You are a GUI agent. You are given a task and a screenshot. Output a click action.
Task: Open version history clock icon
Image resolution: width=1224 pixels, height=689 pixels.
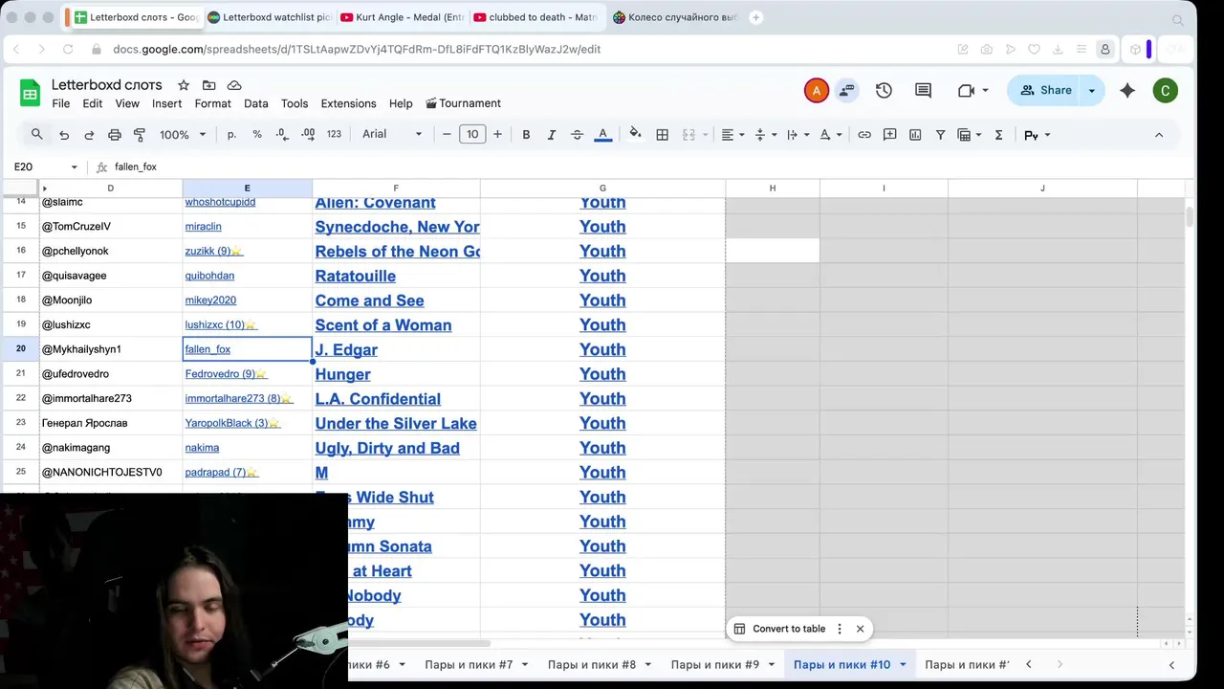[x=884, y=90]
